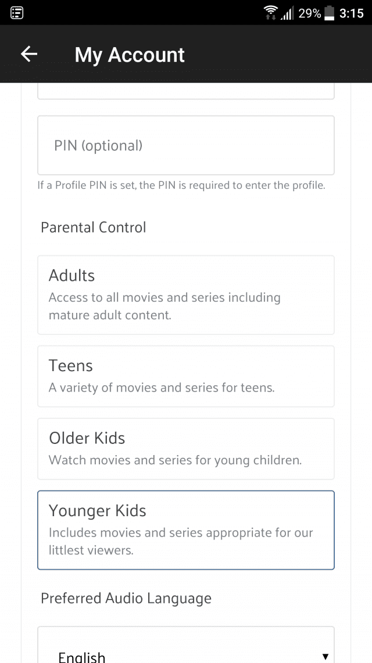
Task: Choose the Younger Kids parental control level
Action: (x=186, y=530)
